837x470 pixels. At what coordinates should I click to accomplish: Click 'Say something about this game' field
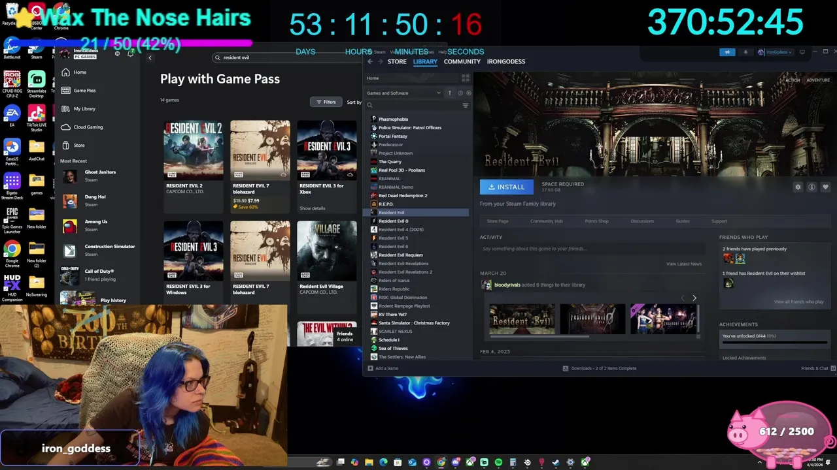pyautogui.click(x=592, y=249)
